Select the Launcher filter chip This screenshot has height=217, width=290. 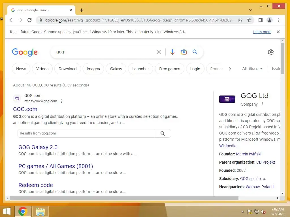(140, 69)
